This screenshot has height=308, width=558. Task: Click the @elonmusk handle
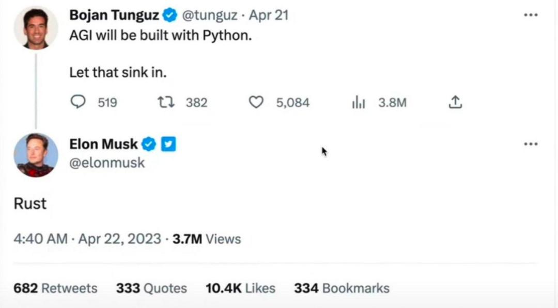pos(107,163)
